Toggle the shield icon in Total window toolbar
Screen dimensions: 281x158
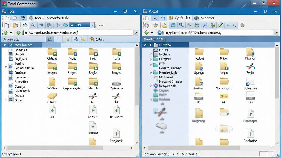[23, 18]
